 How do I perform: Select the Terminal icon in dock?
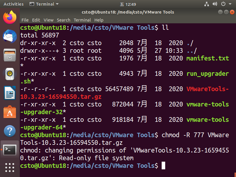10,150
